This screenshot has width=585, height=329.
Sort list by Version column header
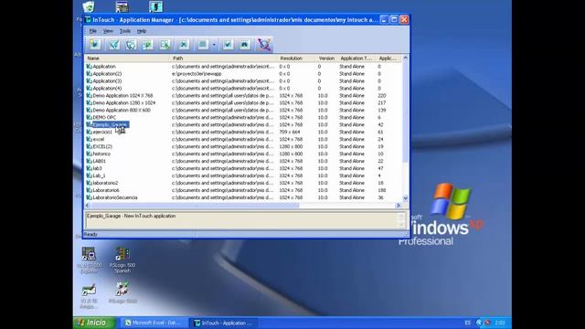point(326,58)
